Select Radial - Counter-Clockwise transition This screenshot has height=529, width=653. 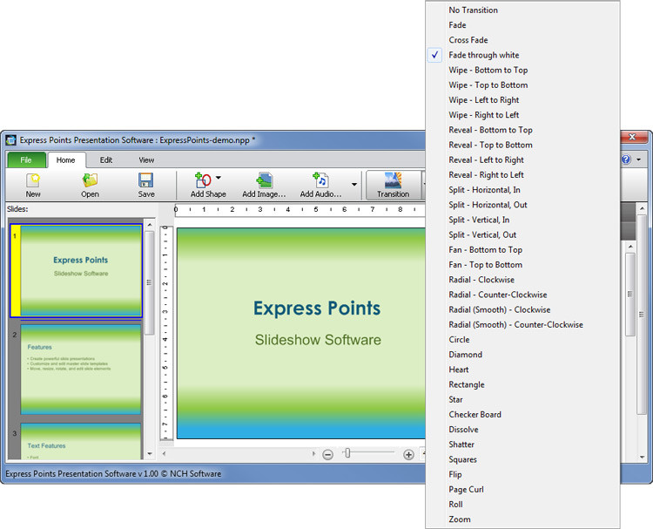pos(522,295)
